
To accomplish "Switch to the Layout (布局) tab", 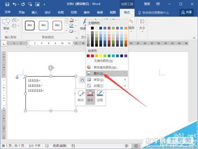I will [61, 13].
